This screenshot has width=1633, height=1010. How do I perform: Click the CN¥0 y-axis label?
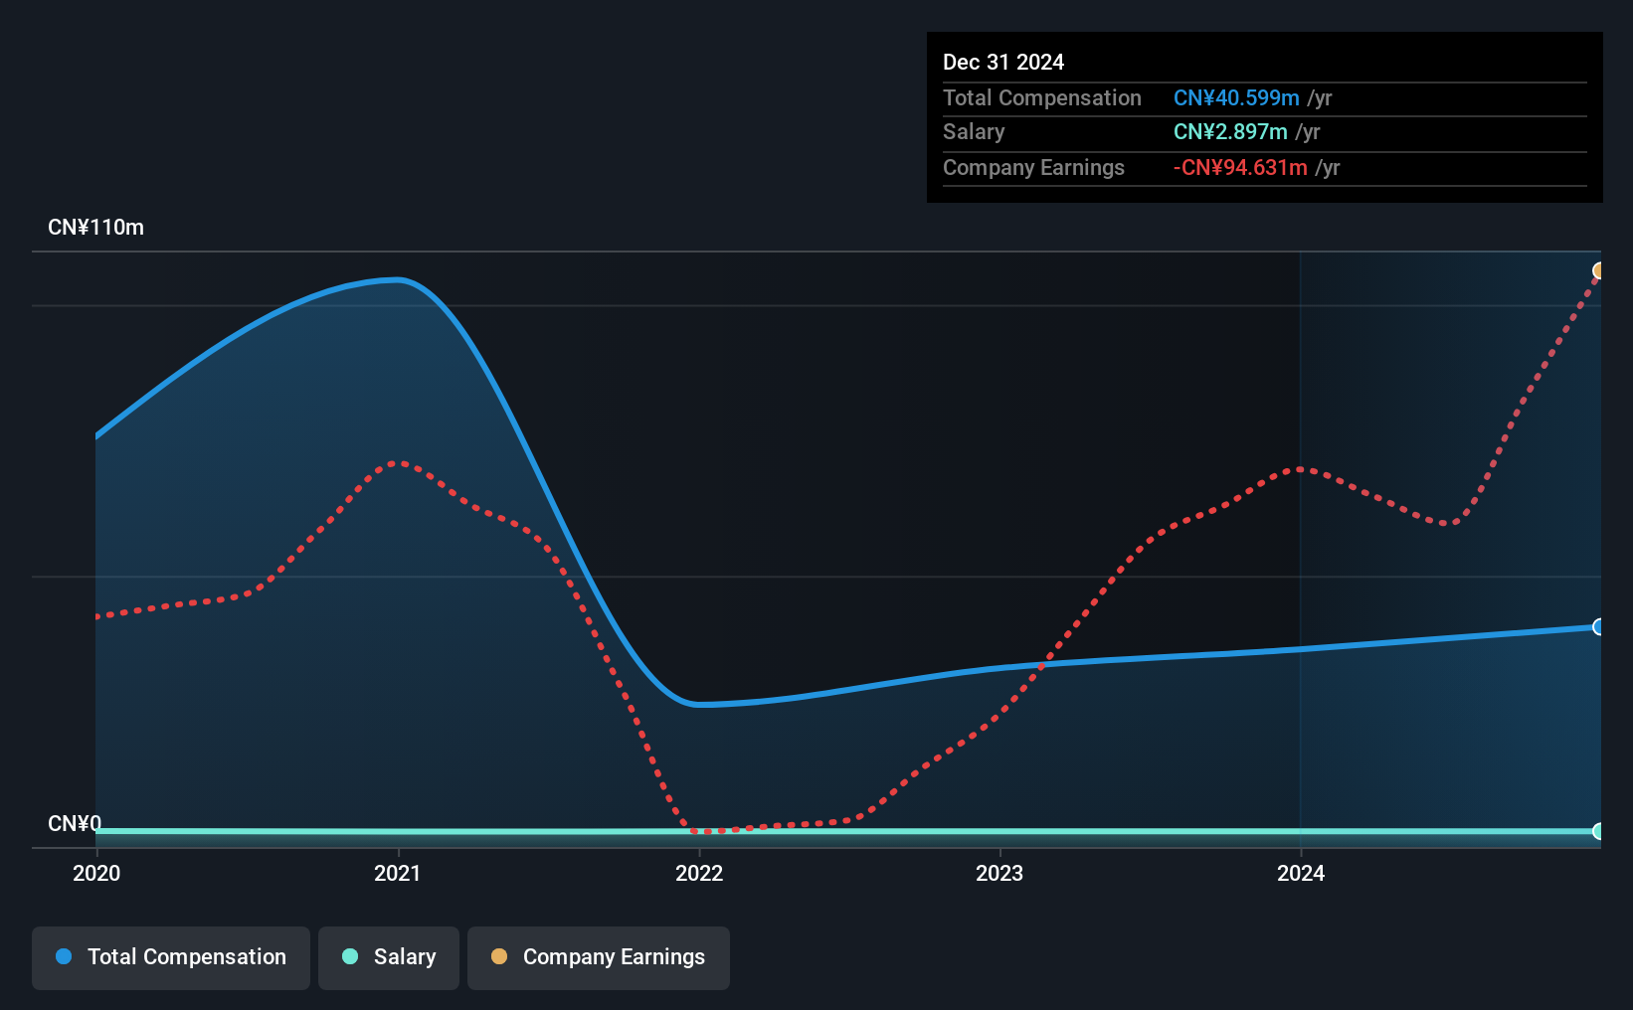(x=75, y=823)
